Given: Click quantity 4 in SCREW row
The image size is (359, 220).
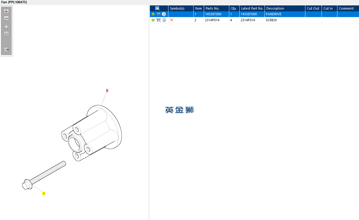Looking at the screenshot, I should (234, 20).
